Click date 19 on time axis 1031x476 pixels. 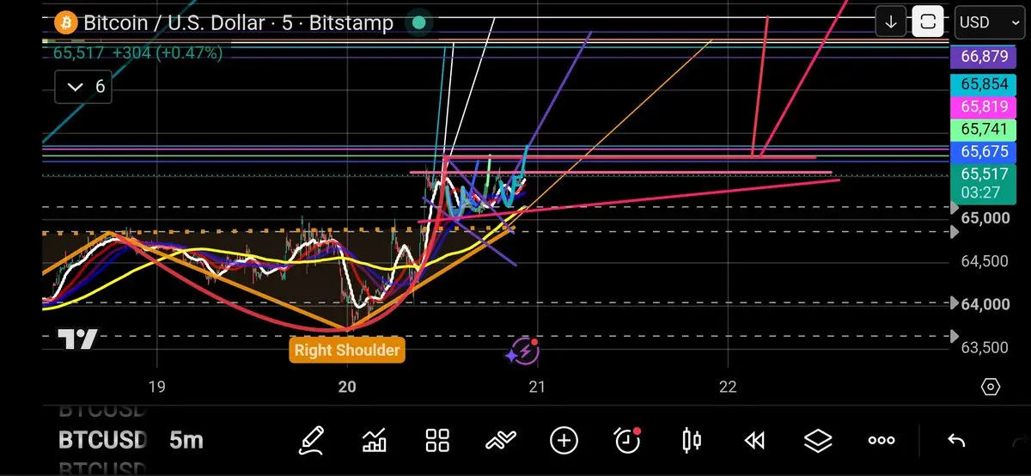click(x=156, y=387)
